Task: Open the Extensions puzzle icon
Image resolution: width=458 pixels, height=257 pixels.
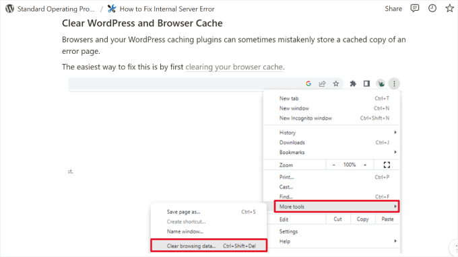Action: coord(353,83)
